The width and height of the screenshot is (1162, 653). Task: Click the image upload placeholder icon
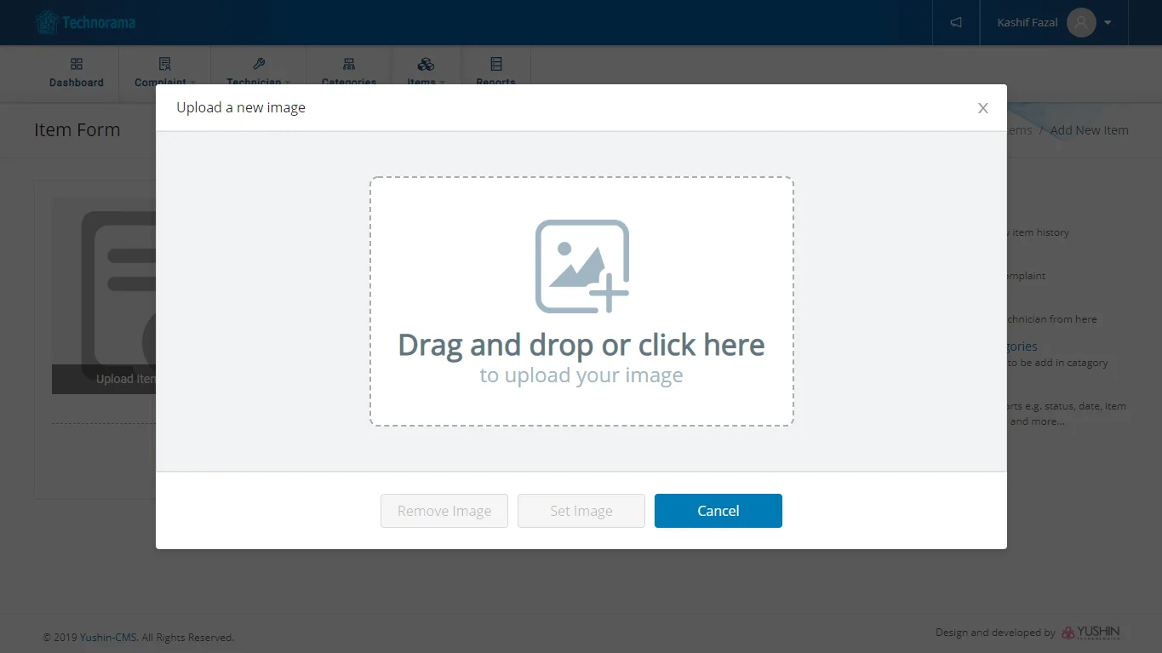pyautogui.click(x=581, y=266)
